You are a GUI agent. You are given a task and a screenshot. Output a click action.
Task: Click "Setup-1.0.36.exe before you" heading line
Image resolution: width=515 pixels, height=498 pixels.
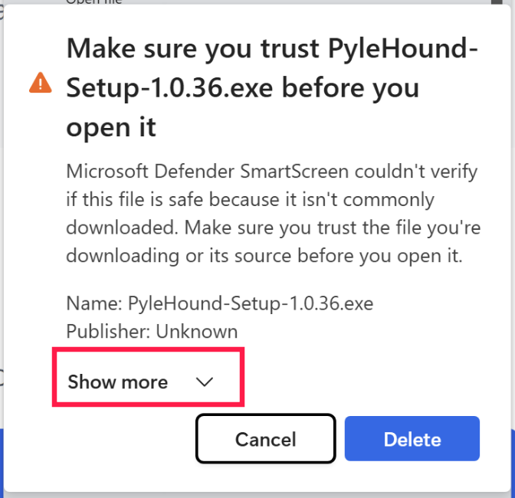[242, 87]
